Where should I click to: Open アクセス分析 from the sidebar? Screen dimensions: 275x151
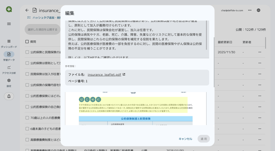coord(9,68)
